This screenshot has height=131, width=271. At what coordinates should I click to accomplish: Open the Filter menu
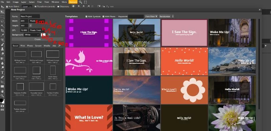point(39,2)
